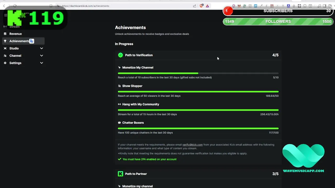The height and width of the screenshot is (188, 335).
Task: Click the verify@kick.com email link
Action: 192,145
